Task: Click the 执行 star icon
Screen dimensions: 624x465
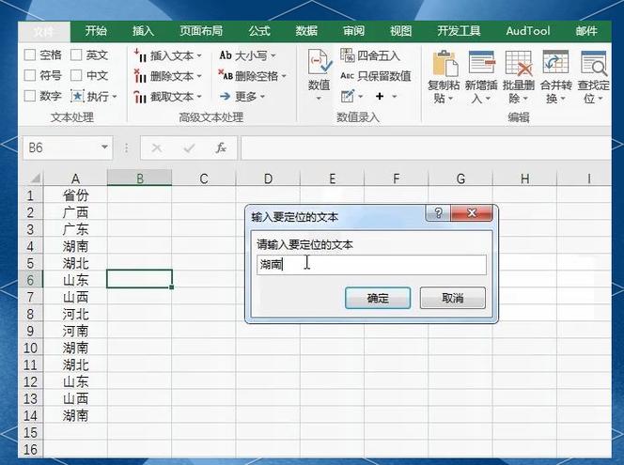Action: 78,96
